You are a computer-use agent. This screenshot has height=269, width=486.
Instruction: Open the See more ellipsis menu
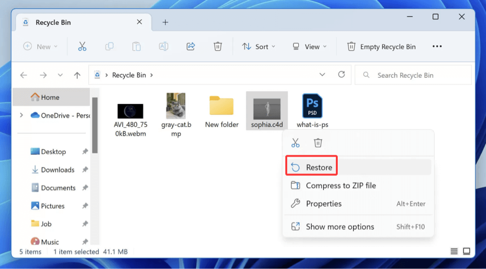click(437, 47)
